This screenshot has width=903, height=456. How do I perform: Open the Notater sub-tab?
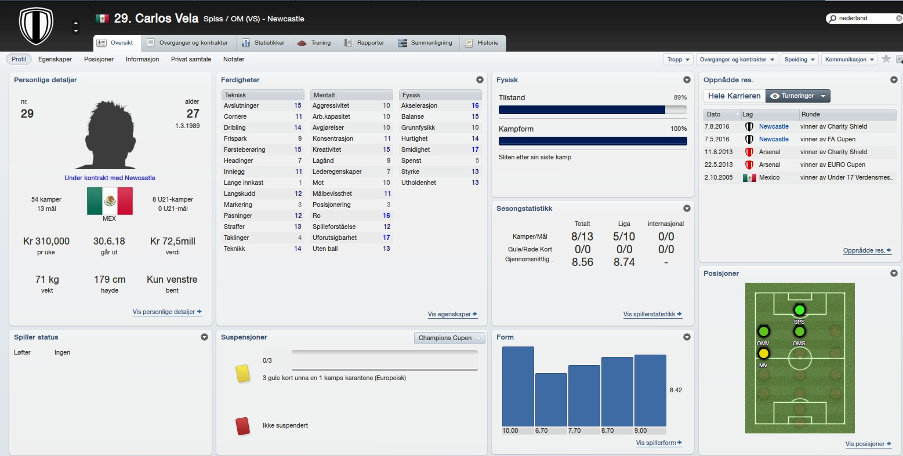pyautogui.click(x=234, y=59)
